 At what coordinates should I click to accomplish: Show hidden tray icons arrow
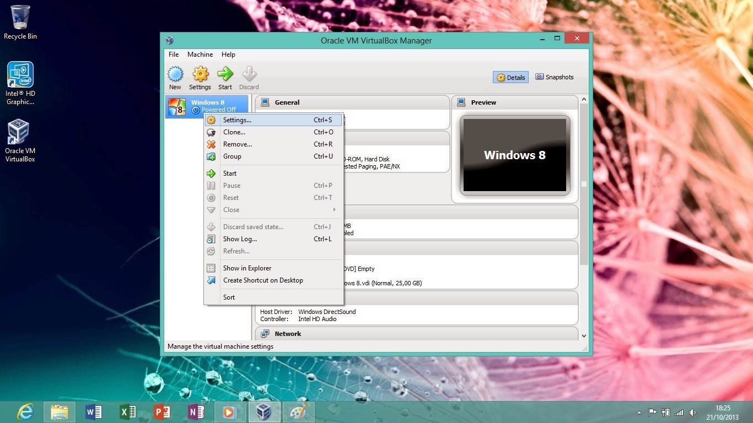tap(639, 413)
